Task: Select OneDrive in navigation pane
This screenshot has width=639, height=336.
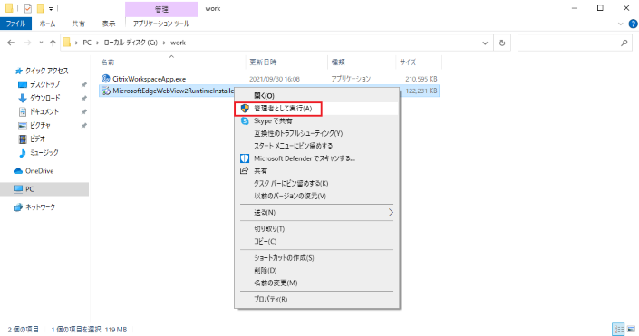Action: [39, 171]
